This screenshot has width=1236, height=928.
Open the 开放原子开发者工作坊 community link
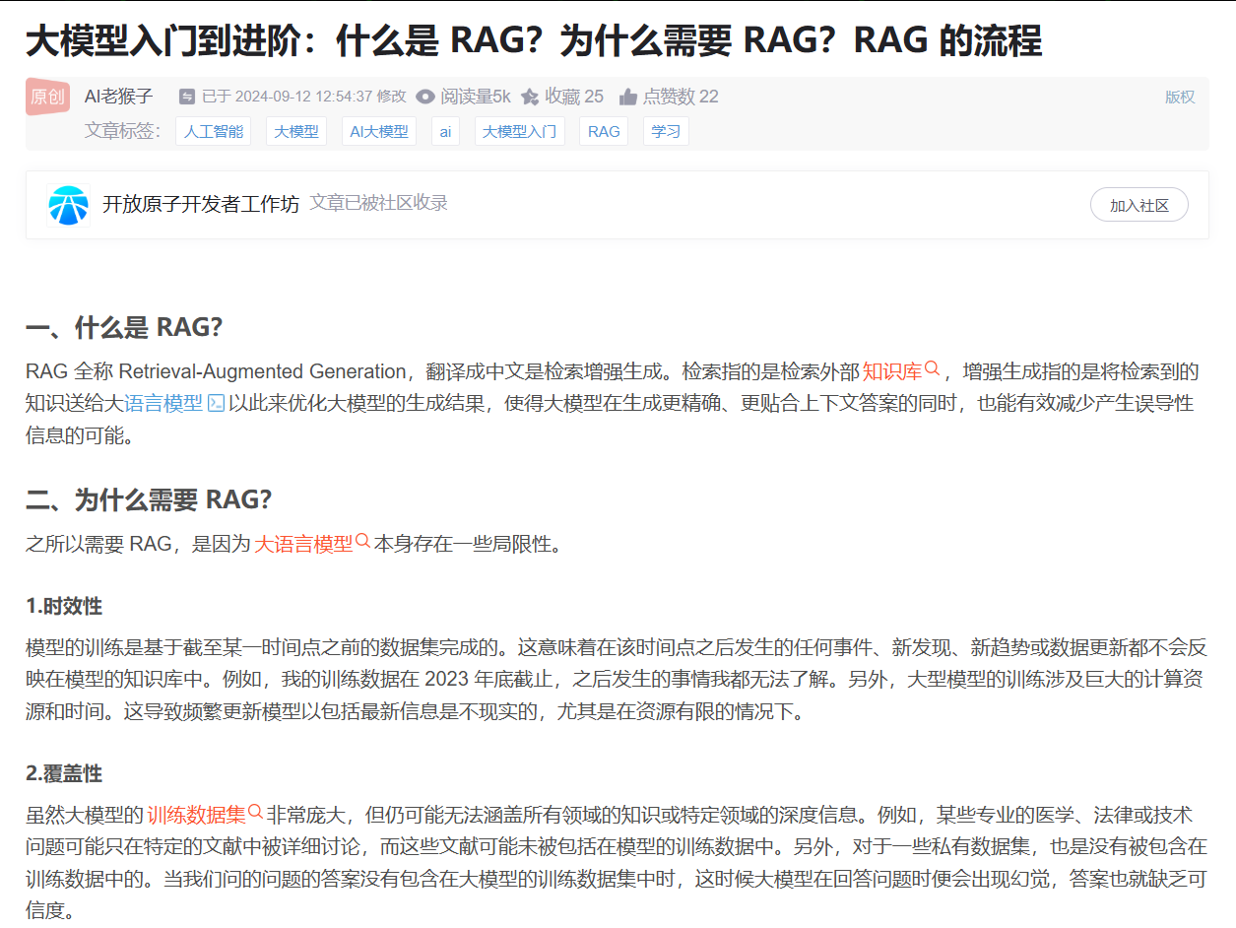[x=201, y=204]
